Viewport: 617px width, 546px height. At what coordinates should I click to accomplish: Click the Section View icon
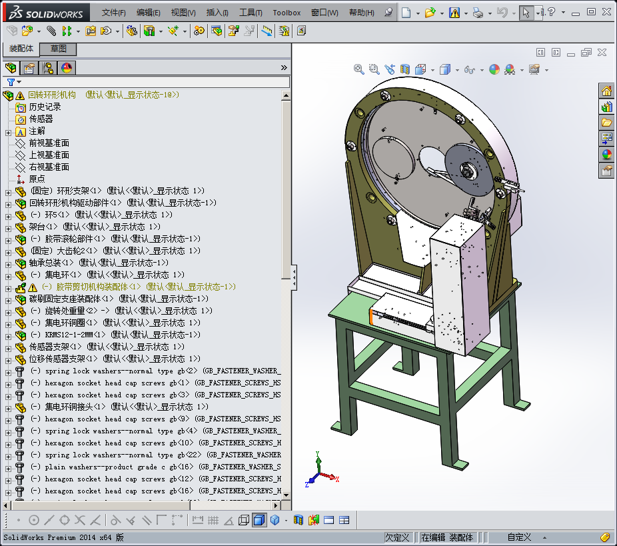tap(405, 69)
